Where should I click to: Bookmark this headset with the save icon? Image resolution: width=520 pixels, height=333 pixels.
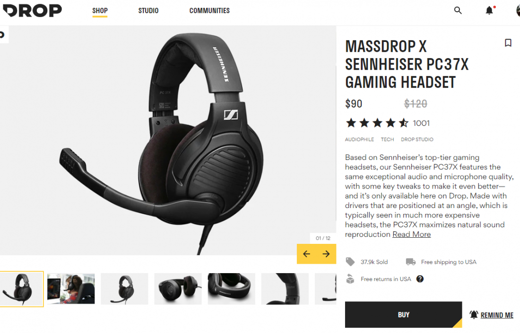pyautogui.click(x=508, y=43)
